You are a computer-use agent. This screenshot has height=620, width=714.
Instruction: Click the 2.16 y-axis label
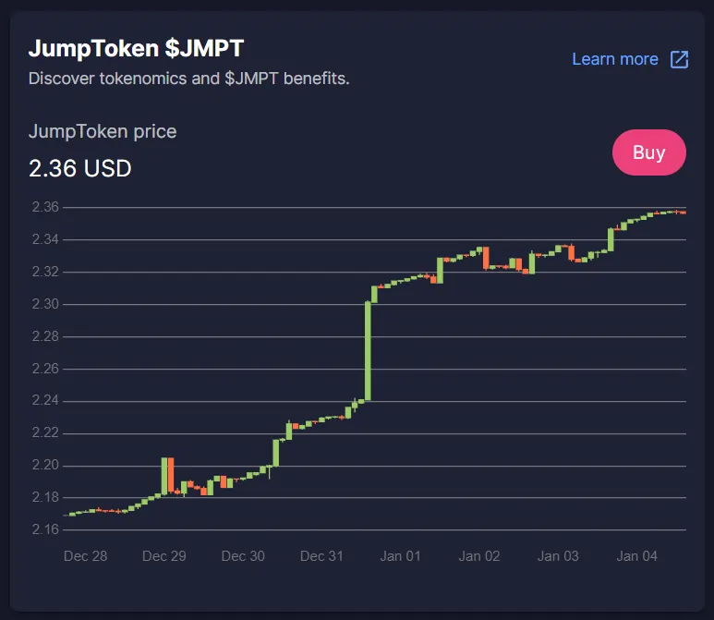45,529
